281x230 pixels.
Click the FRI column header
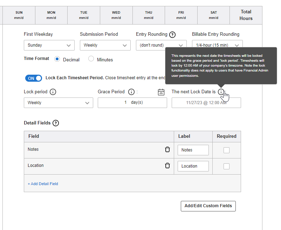[x=181, y=15]
